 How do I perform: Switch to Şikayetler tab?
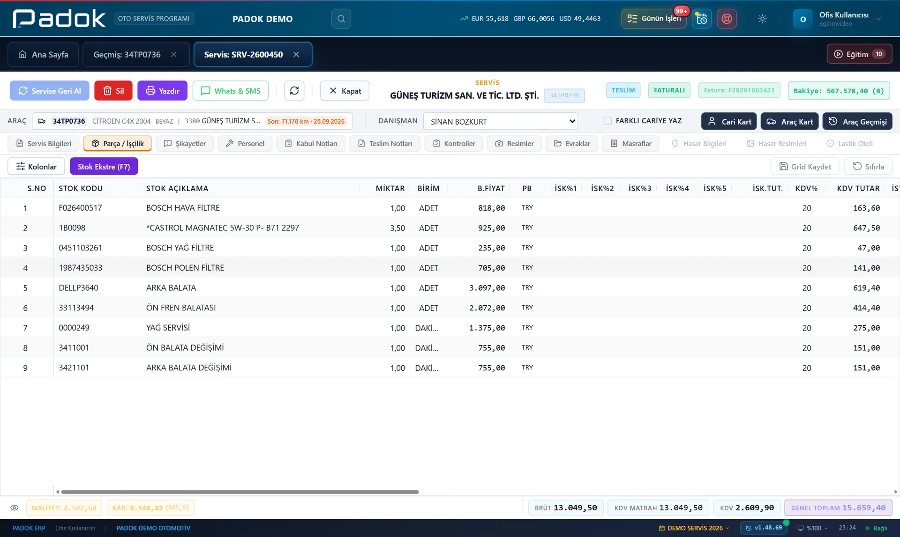pyautogui.click(x=185, y=143)
